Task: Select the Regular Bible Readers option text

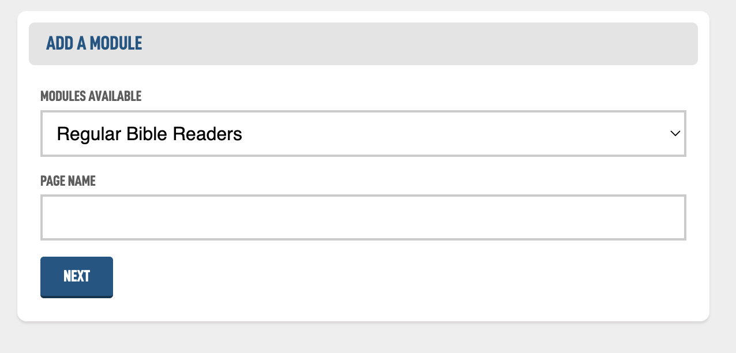Action: tap(149, 134)
